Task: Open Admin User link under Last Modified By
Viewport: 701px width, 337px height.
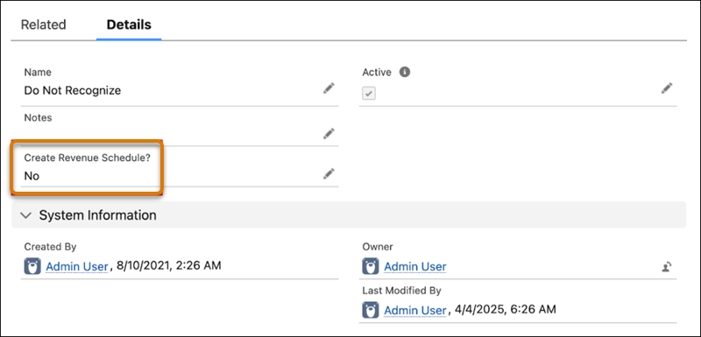Action: 415,309
